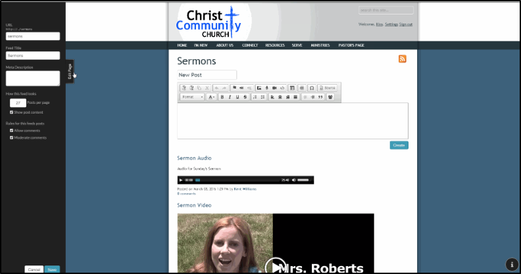The width and height of the screenshot is (521, 274).
Task: Click the RSS feed icon
Action: click(402, 59)
